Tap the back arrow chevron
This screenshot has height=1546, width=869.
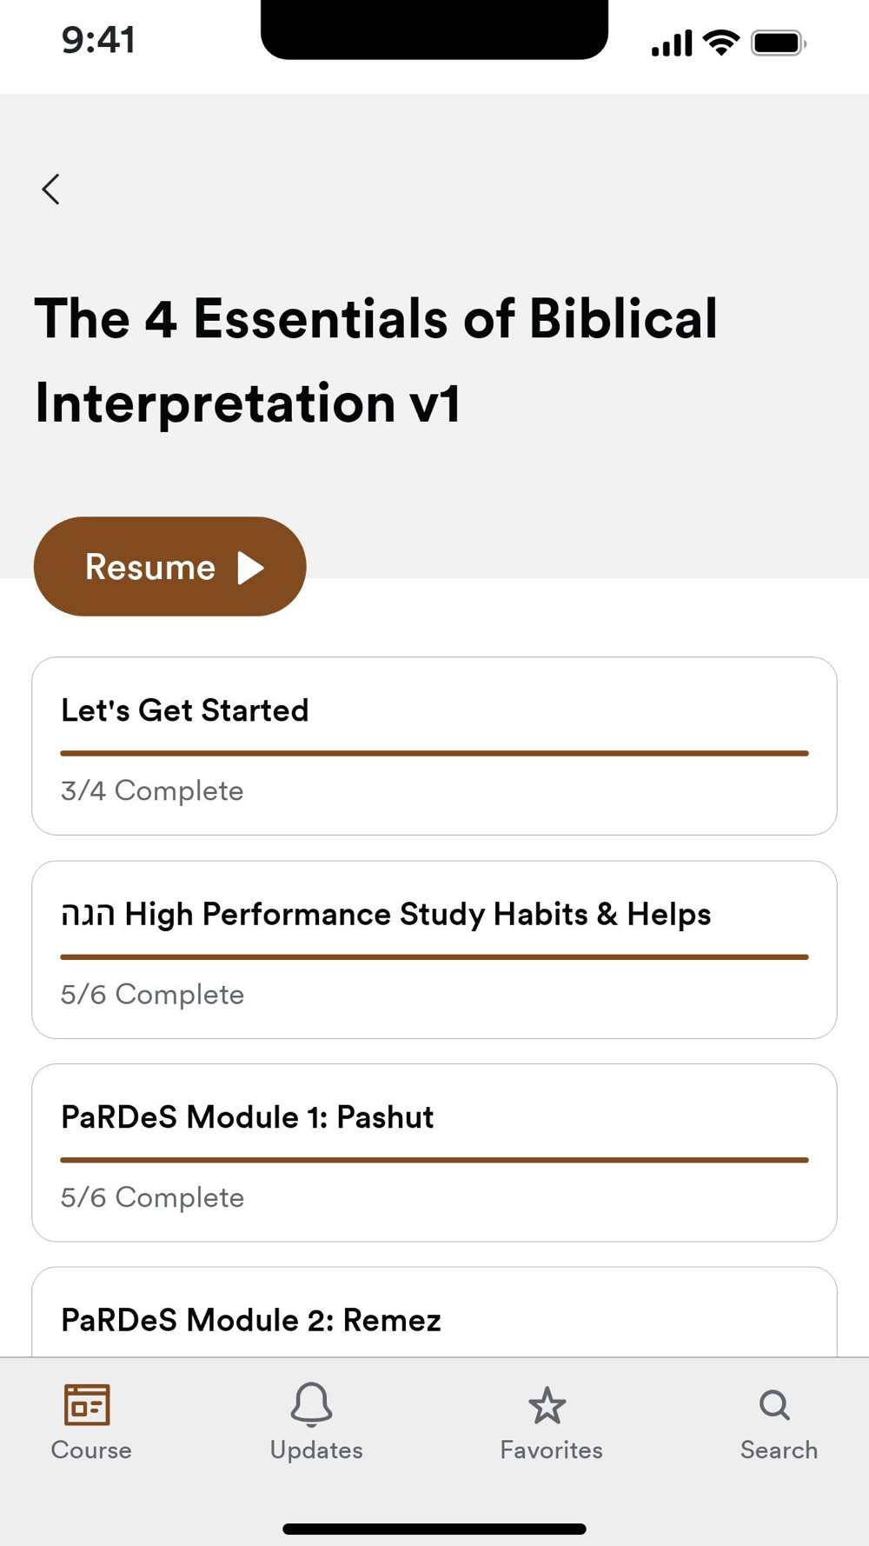[x=50, y=189]
